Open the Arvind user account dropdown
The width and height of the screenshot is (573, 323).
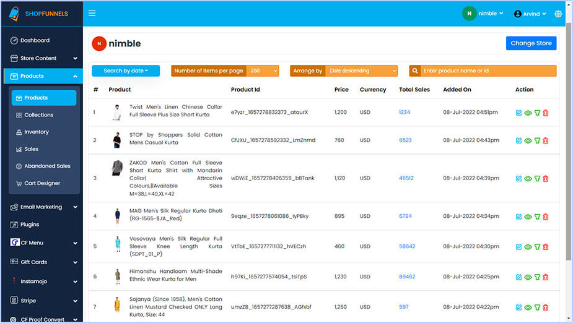click(x=530, y=14)
